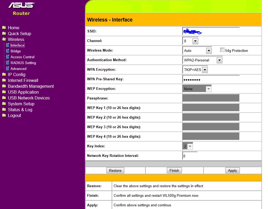Click the folder icon beside Internet Firewall
Image resolution: width=268 pixels, height=209 pixels.
tap(4, 80)
